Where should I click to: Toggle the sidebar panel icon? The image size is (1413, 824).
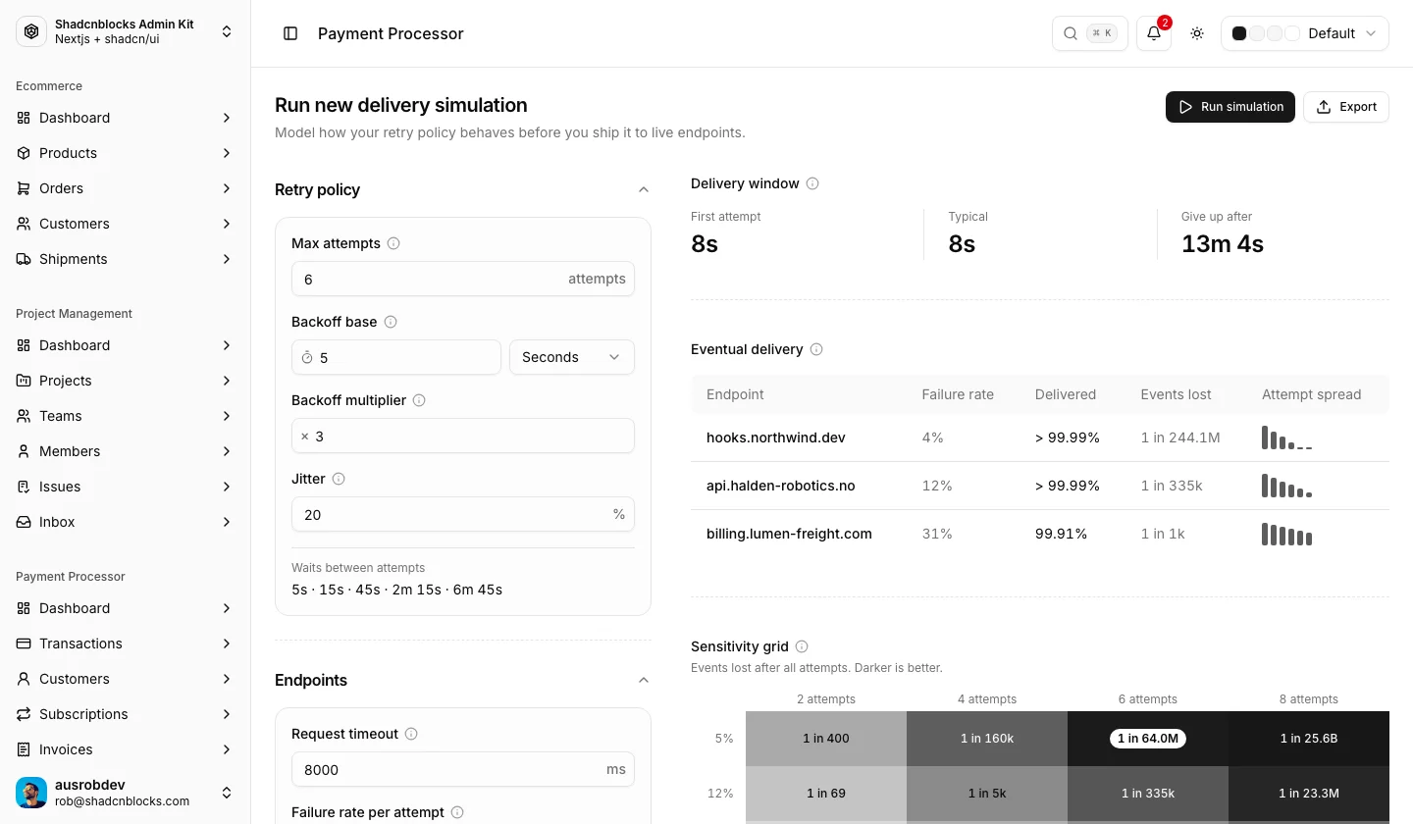click(290, 33)
